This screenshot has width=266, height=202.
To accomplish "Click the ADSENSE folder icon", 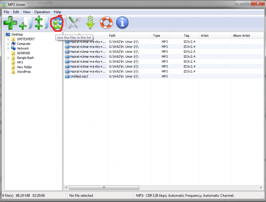I will [13, 53].
